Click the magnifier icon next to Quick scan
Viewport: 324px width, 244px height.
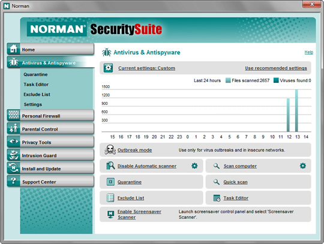[217, 182]
